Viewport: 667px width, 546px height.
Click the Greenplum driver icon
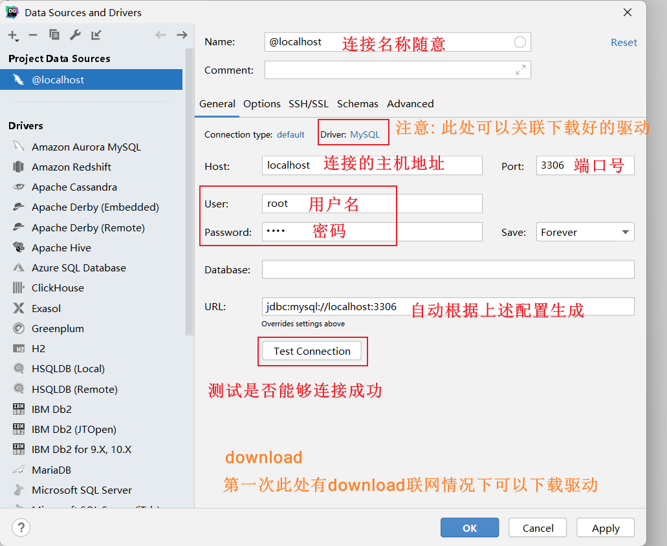(19, 328)
